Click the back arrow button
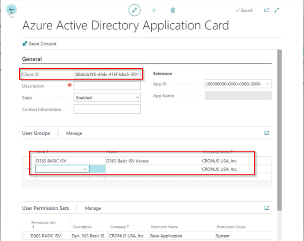 tap(12, 9)
